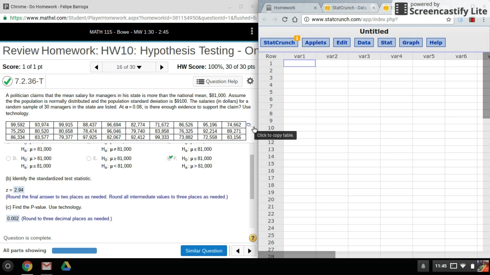Open the Graph menu in StatCrunch

click(x=411, y=43)
